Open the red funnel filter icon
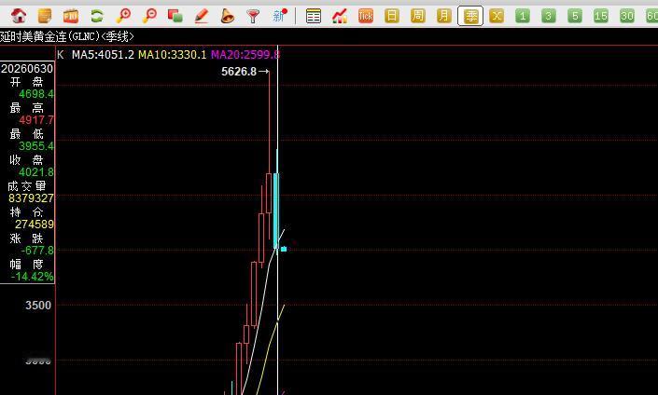658x395 pixels. tap(253, 17)
